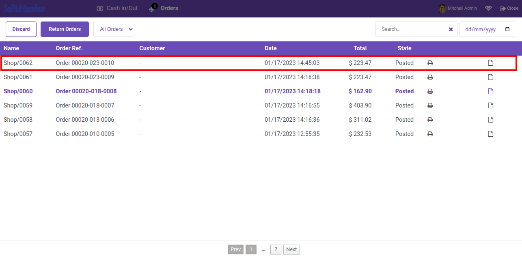Select highlighted order Shop/0060
This screenshot has width=522, height=258.
coord(261,91)
